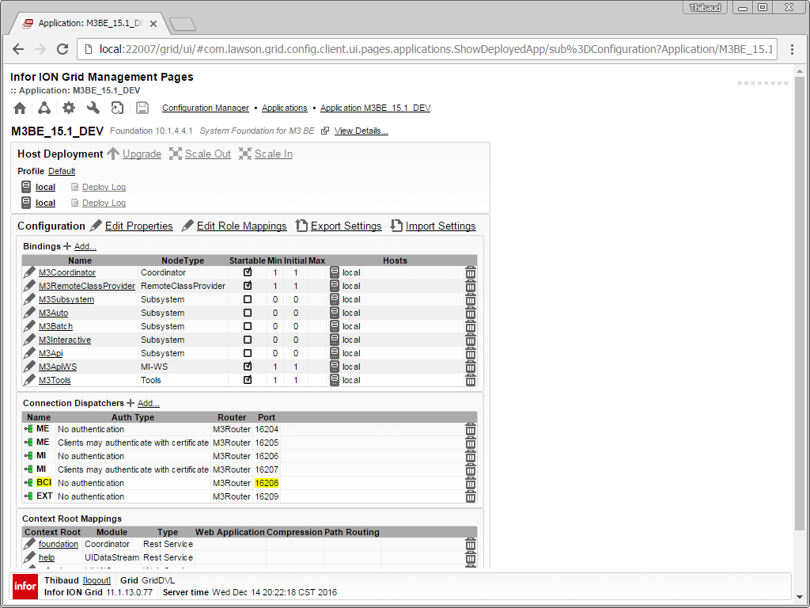This screenshot has width=810, height=608.
Task: Open the gear settings icon
Action: pos(69,108)
